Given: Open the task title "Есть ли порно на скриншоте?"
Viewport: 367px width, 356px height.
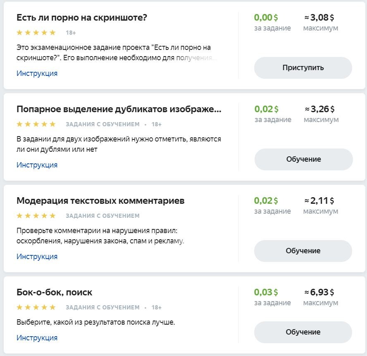Looking at the screenshot, I should tap(82, 18).
